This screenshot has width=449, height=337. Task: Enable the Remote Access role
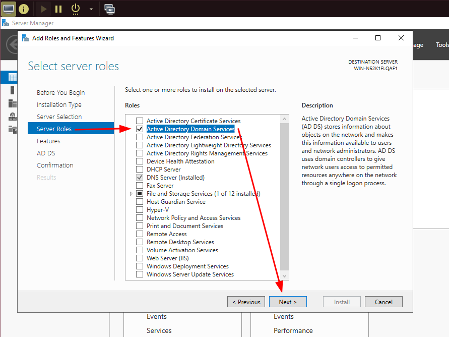[x=140, y=234]
